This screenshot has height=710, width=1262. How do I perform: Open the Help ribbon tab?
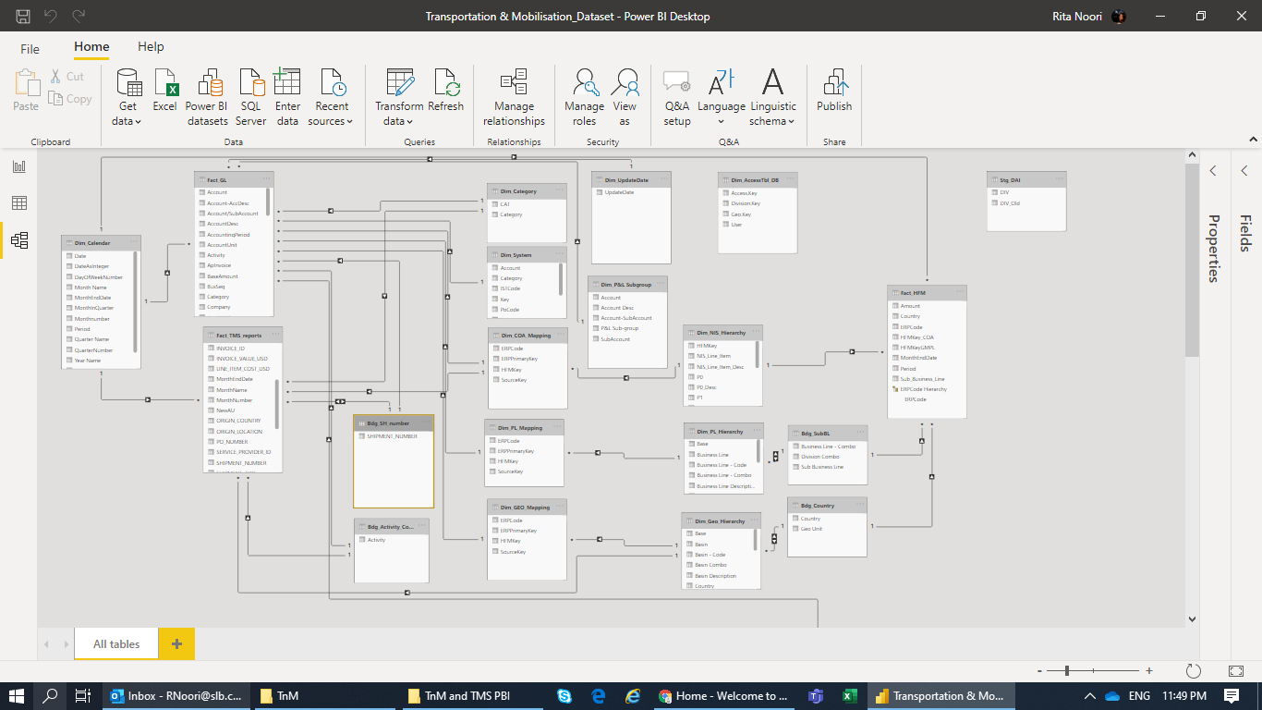(x=151, y=47)
